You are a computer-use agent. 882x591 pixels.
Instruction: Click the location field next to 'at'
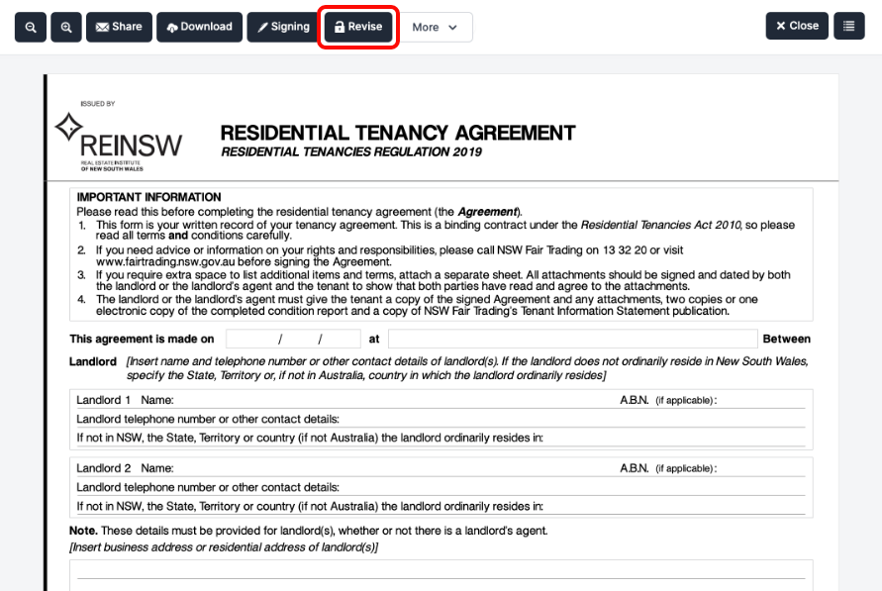pyautogui.click(x=574, y=338)
